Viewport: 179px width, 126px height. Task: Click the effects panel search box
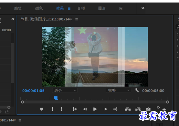[177, 27]
